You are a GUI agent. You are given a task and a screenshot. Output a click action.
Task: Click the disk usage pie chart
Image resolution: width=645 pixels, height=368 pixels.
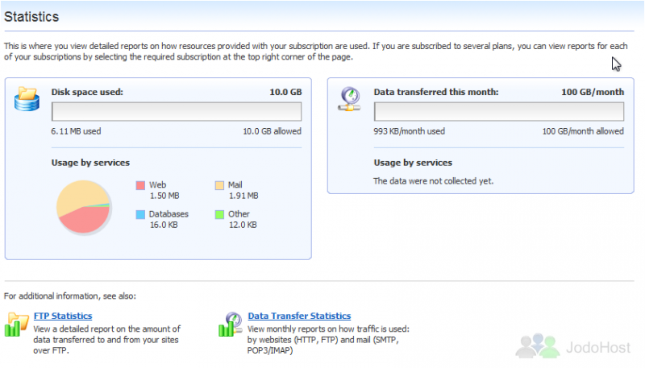pos(84,207)
